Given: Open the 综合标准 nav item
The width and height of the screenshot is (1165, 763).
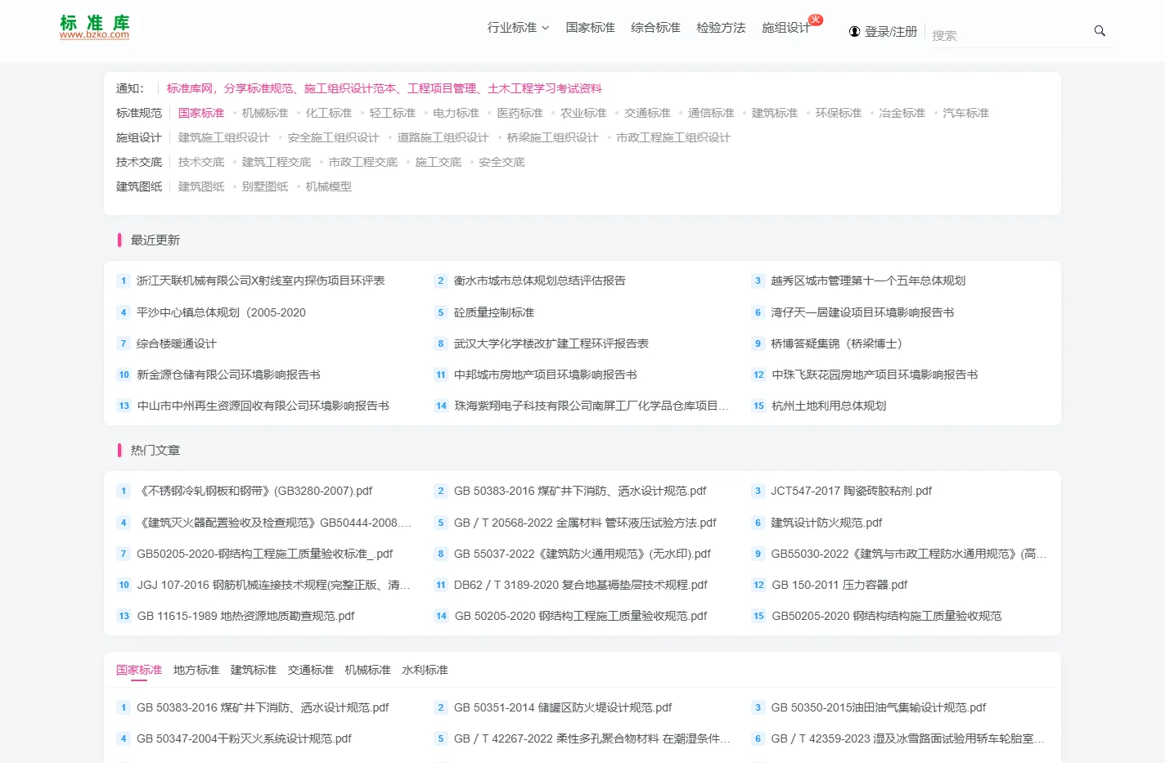Looking at the screenshot, I should pos(655,28).
